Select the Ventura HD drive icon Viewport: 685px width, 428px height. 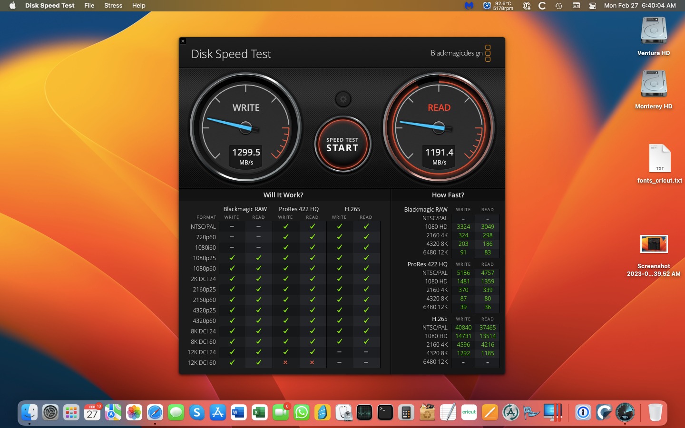click(x=654, y=30)
